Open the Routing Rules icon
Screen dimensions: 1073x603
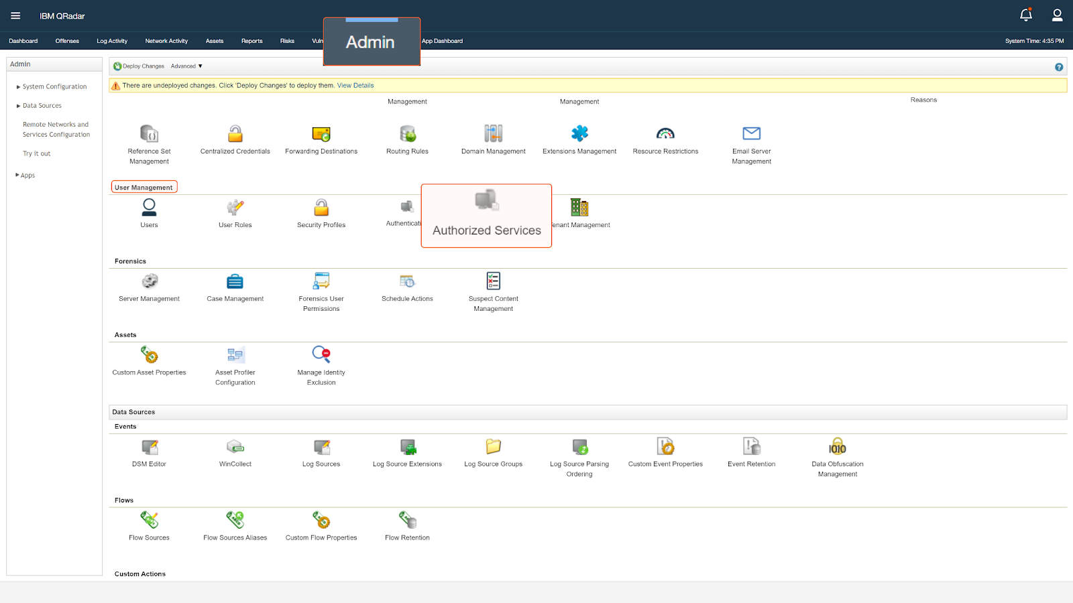407,133
